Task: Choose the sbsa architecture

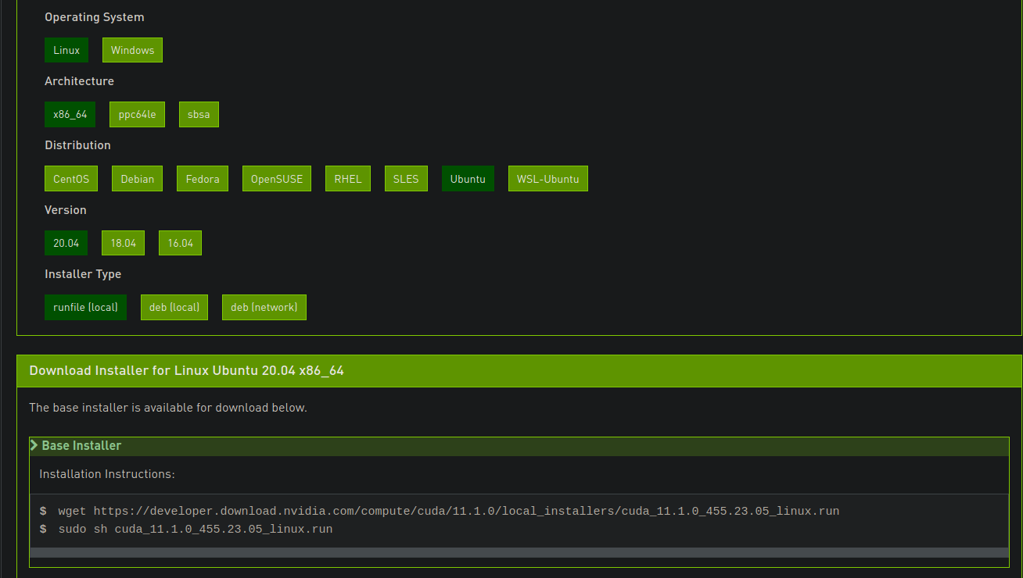Action: pos(199,114)
